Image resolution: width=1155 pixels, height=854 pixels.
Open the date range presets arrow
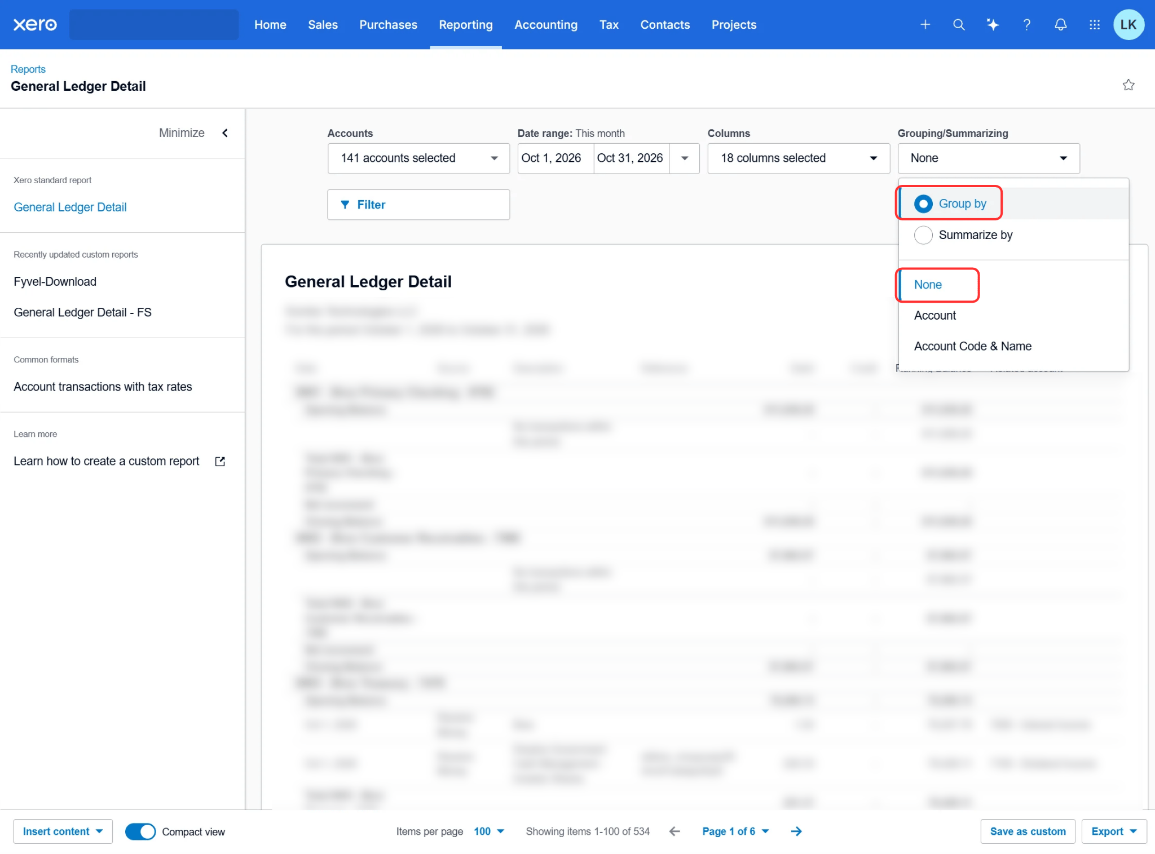click(685, 158)
